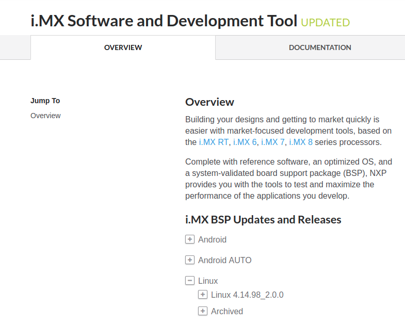Open the i.MX RT link
Image resolution: width=405 pixels, height=323 pixels.
coord(214,142)
